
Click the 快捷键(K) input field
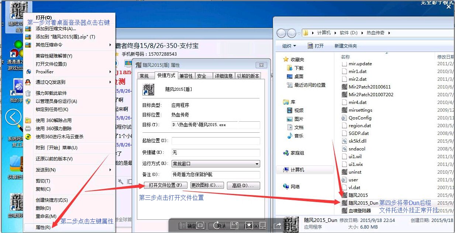(x=216, y=152)
